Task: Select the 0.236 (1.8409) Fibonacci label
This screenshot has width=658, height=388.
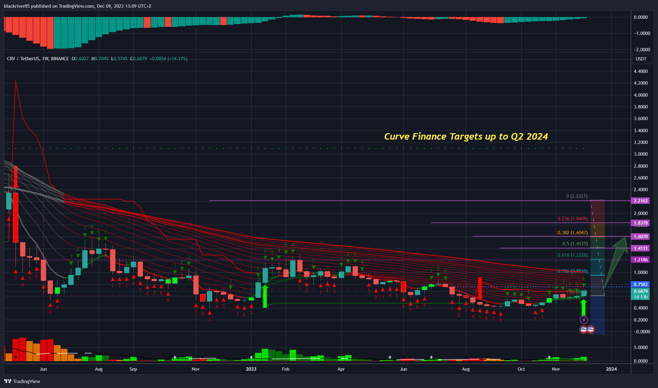Action: pyautogui.click(x=573, y=219)
